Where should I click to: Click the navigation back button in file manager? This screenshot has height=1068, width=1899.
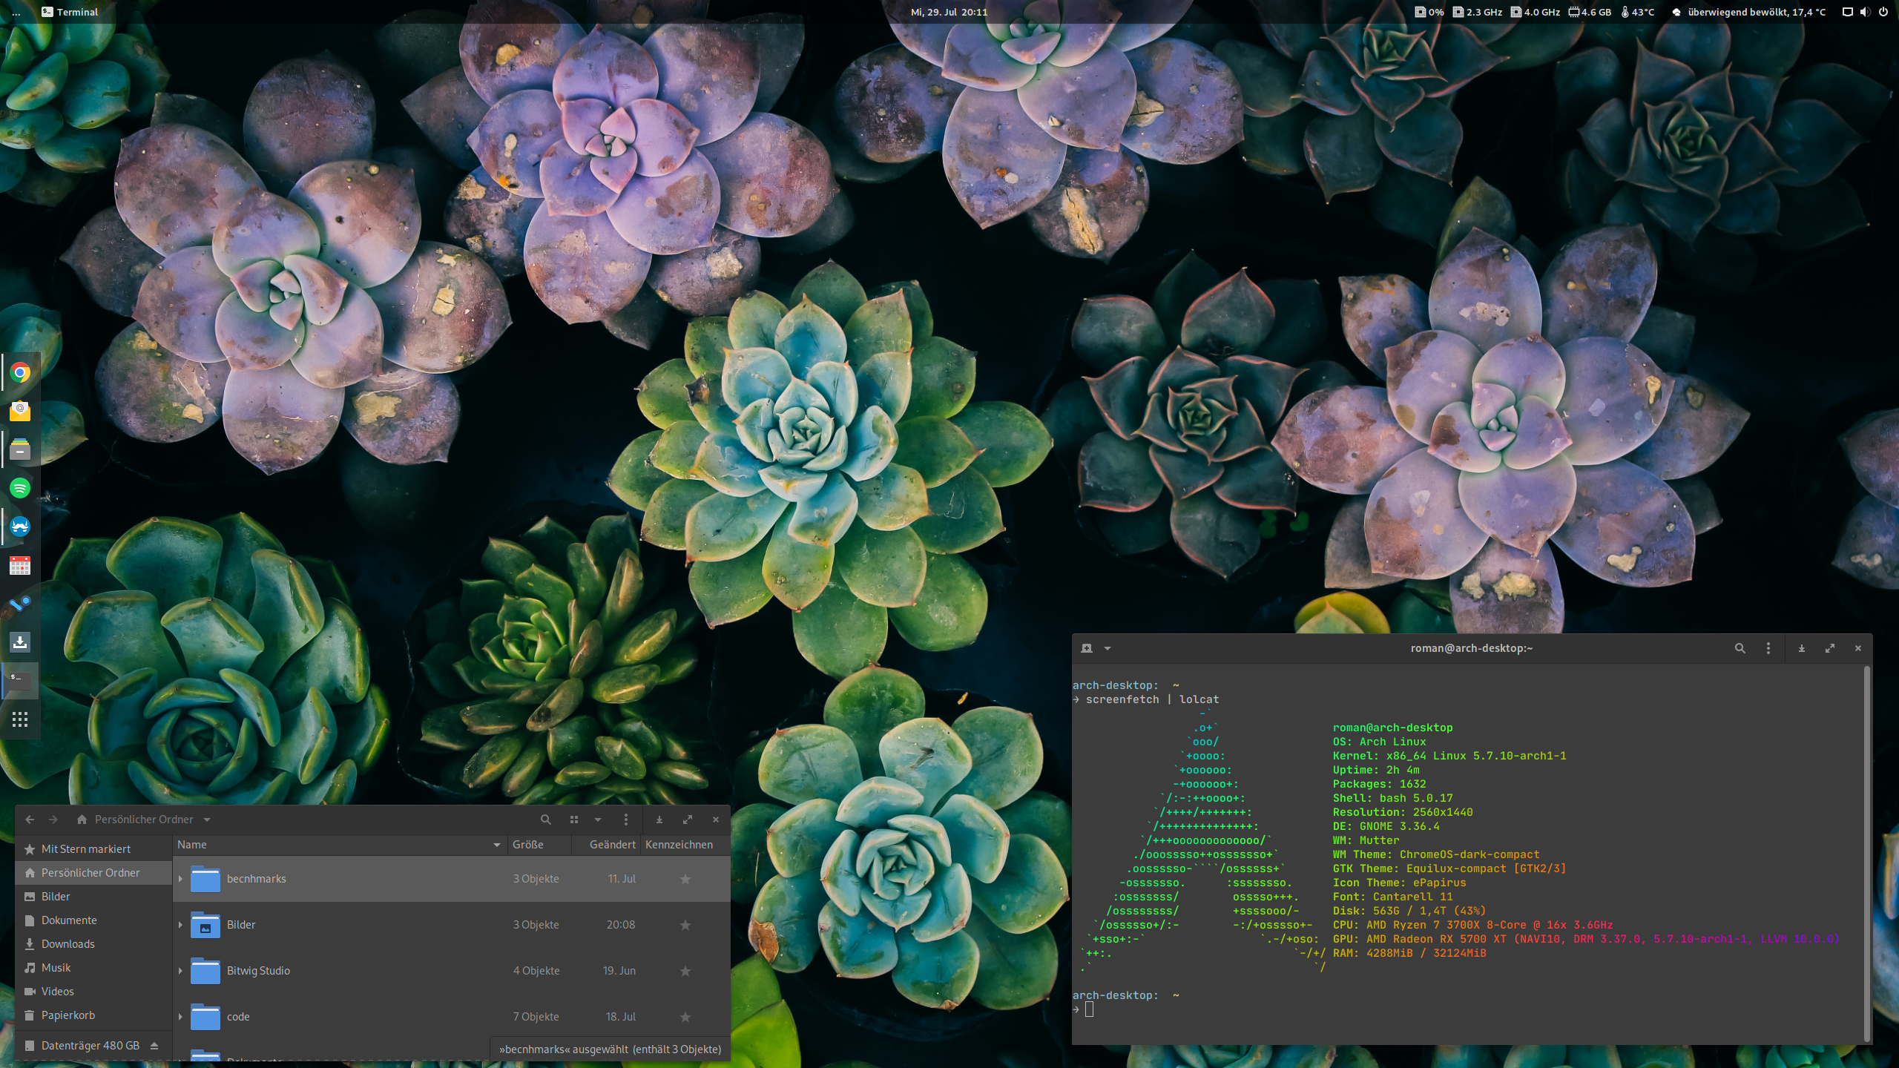29,817
